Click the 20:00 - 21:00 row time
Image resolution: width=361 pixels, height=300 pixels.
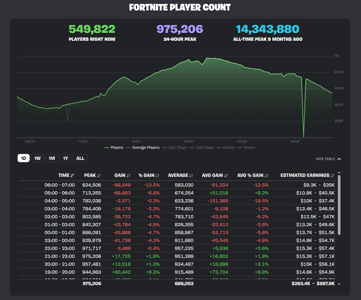coord(60,264)
